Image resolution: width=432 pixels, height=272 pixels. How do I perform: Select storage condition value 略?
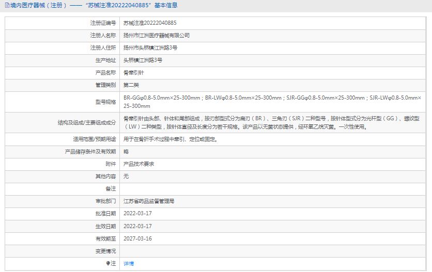(x=126, y=152)
